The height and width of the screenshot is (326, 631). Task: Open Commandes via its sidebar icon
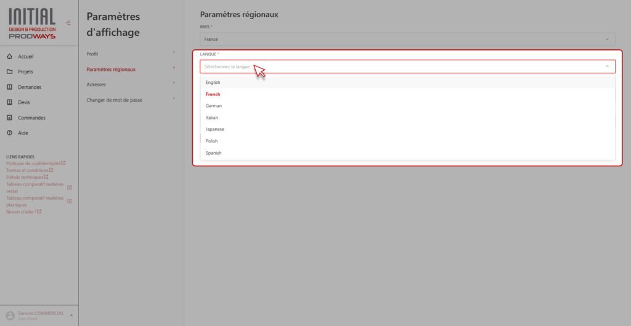(10, 118)
